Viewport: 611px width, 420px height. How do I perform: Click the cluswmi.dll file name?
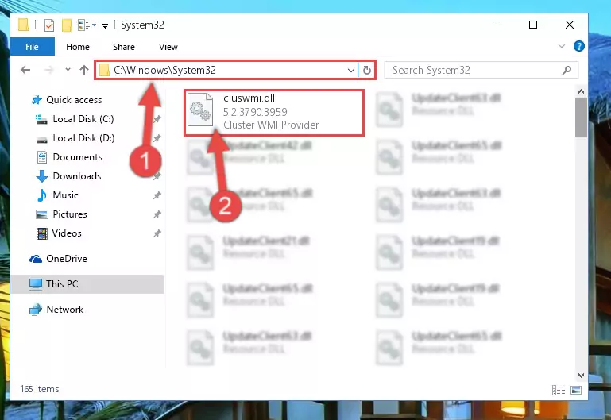point(249,98)
